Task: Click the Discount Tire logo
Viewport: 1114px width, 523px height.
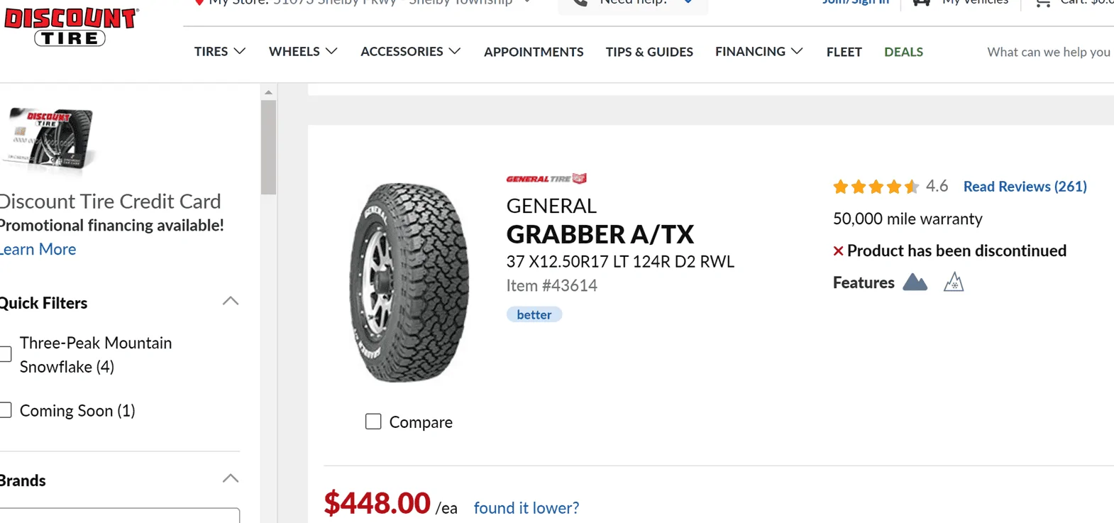Action: coord(70,27)
